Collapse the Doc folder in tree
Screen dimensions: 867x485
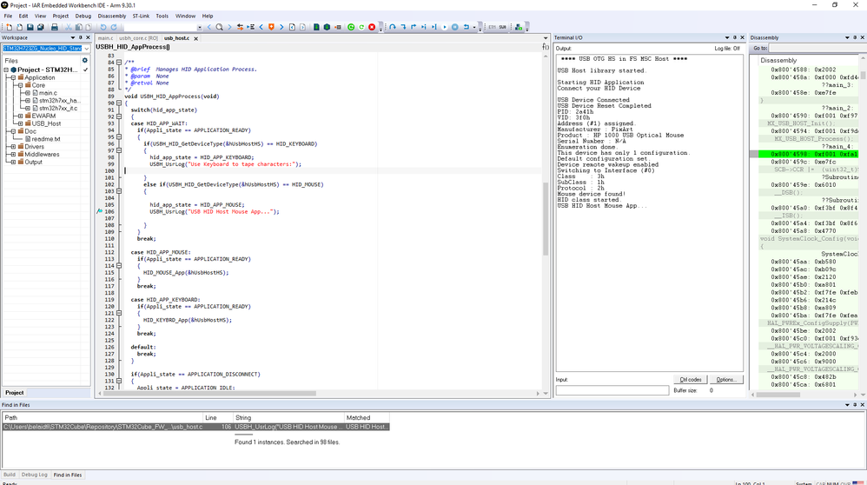(13, 131)
